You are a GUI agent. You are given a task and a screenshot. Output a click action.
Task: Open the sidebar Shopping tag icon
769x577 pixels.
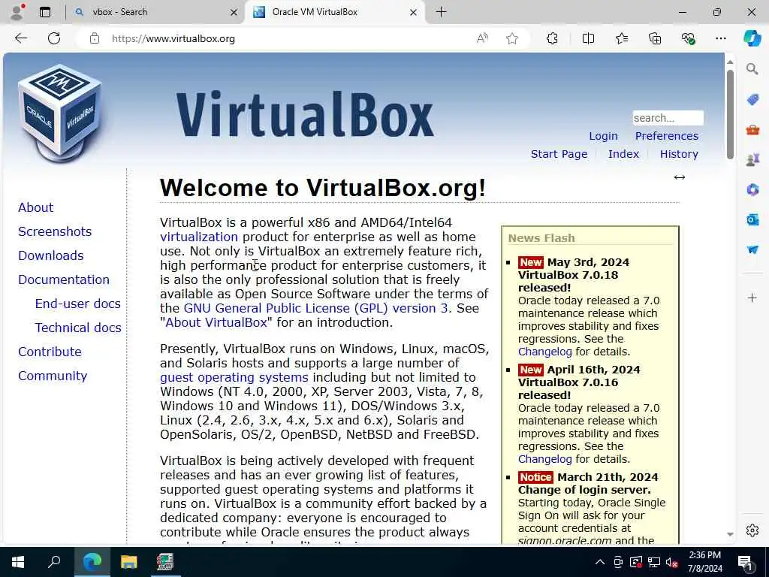coord(752,100)
